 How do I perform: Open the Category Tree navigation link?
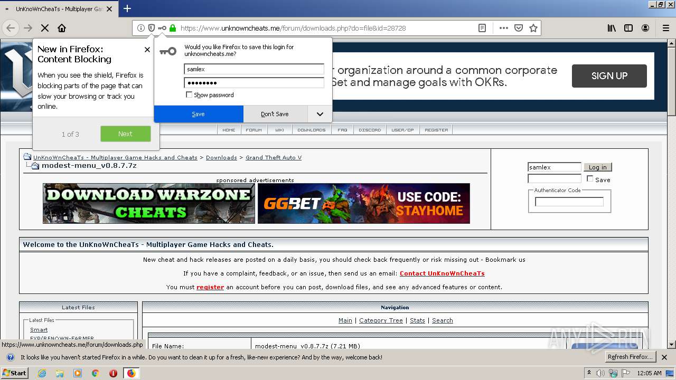[x=381, y=320]
